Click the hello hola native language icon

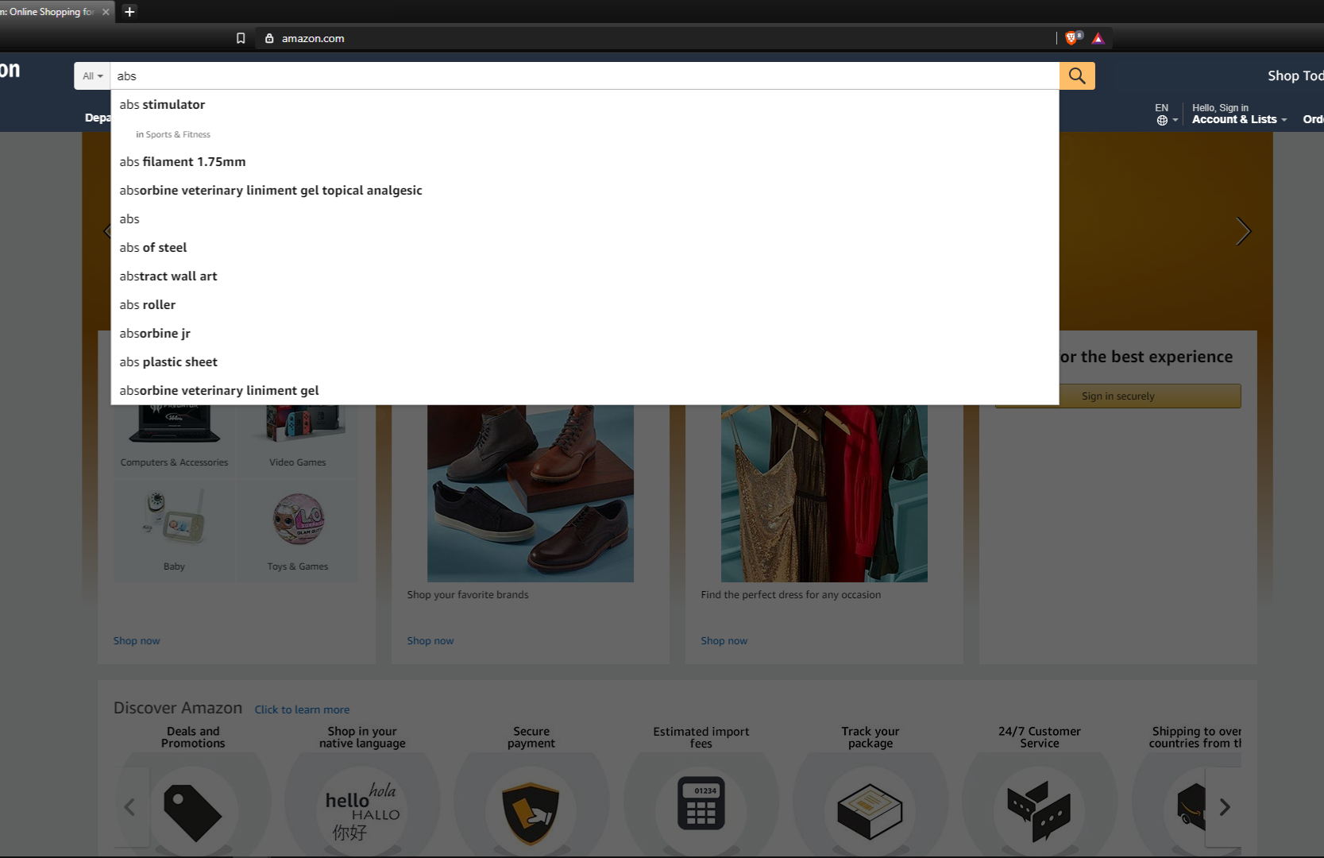[x=362, y=812]
